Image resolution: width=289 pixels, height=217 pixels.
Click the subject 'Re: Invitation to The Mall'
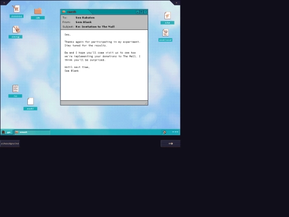coord(95,27)
